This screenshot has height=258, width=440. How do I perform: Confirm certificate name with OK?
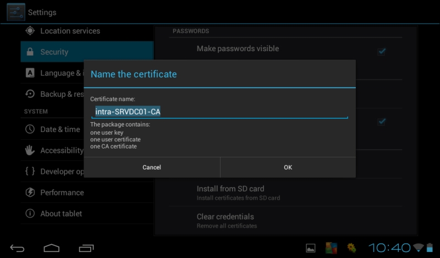[x=288, y=167]
